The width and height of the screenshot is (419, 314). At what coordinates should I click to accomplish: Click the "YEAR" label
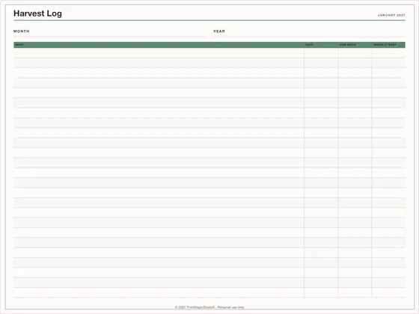coord(218,31)
